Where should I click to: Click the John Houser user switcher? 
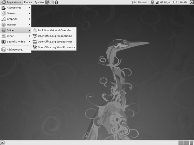[x=139, y=2]
